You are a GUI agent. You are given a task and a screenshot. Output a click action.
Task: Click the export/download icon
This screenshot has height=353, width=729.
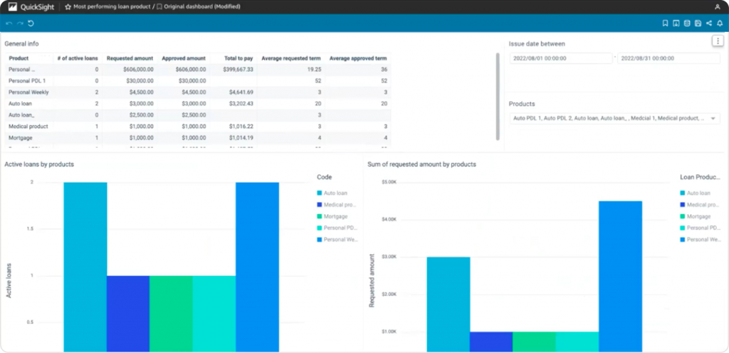coord(676,23)
